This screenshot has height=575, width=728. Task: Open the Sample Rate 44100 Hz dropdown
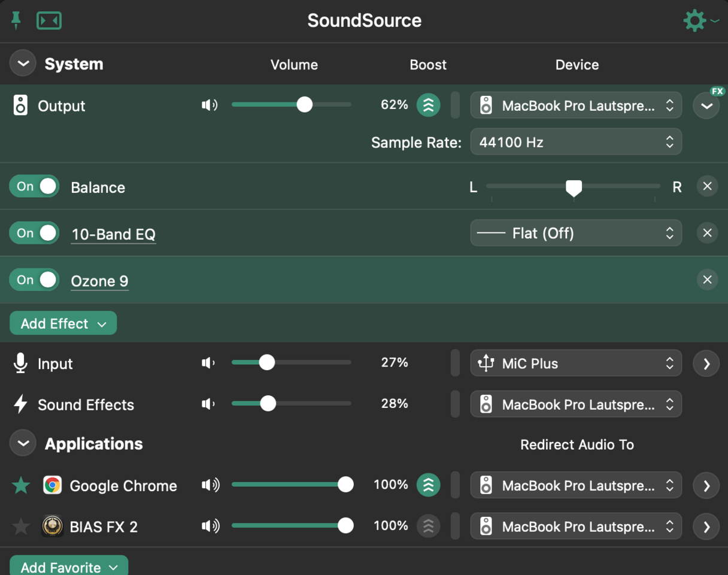pos(576,143)
